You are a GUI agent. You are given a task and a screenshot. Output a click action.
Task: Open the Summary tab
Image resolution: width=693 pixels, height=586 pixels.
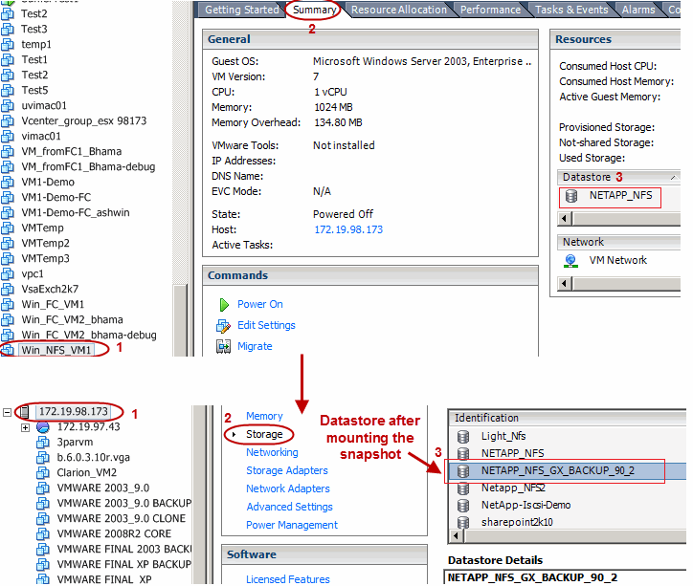coord(314,10)
